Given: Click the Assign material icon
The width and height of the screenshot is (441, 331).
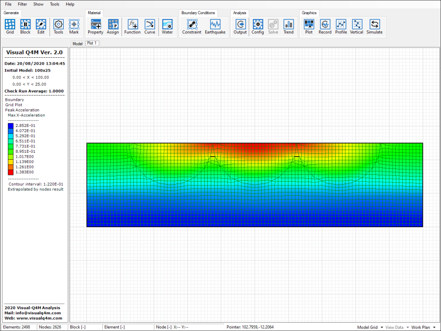Looking at the screenshot, I should 113,27.
